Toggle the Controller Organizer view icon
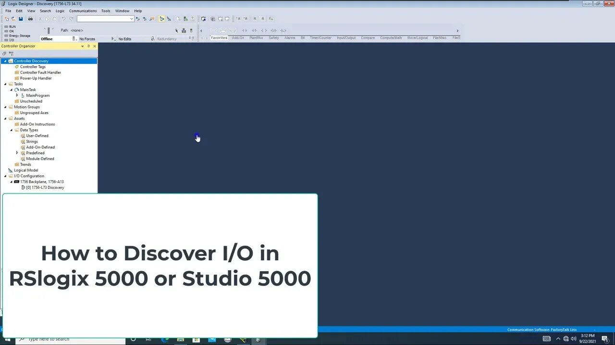This screenshot has width=615, height=345. click(162, 19)
